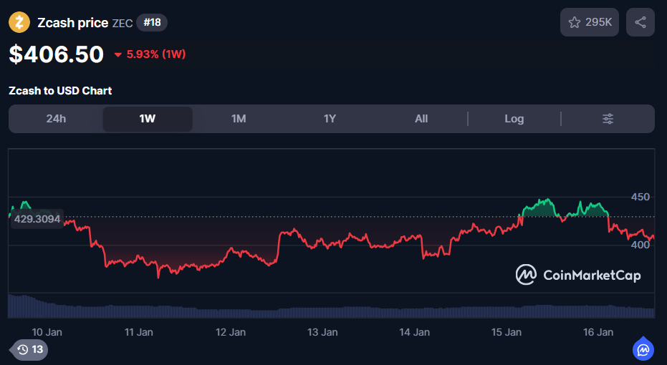Open chart settings sliders icon

[x=608, y=119]
